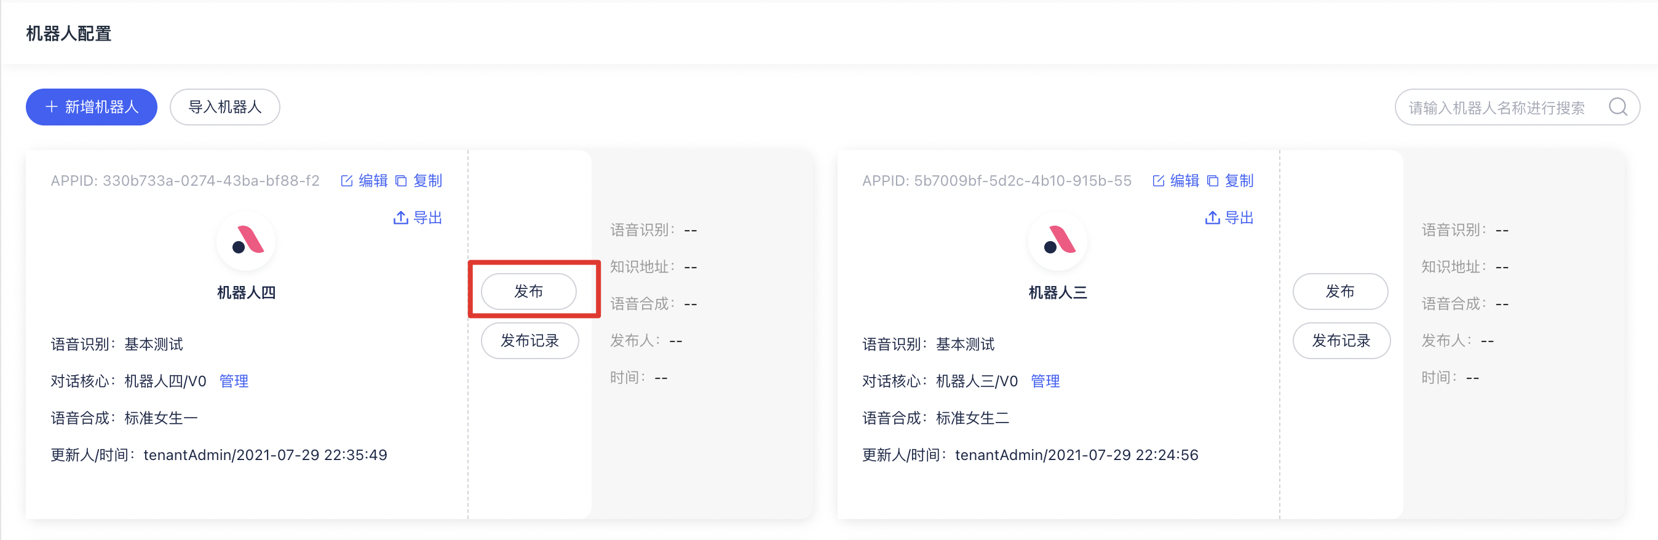Click export upload icon on 机器人三 card
The height and width of the screenshot is (540, 1658).
[1212, 218]
